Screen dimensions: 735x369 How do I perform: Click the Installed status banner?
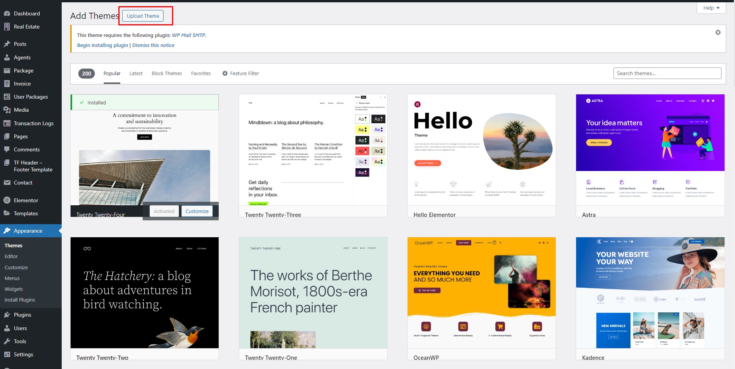pos(145,102)
